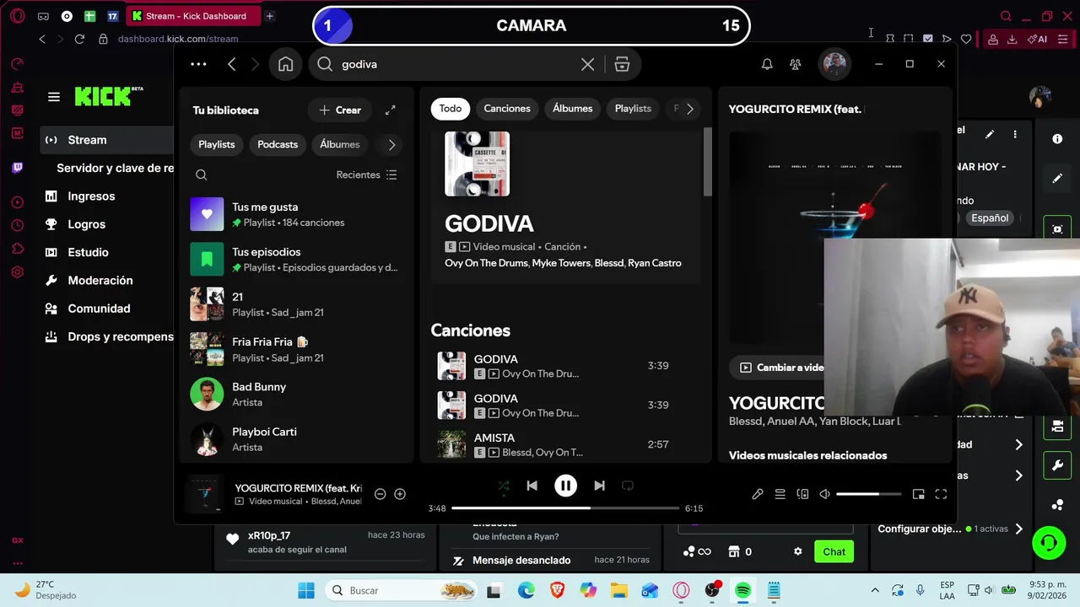Seek on the song progress bar
The image size is (1080, 607).
[x=565, y=508]
